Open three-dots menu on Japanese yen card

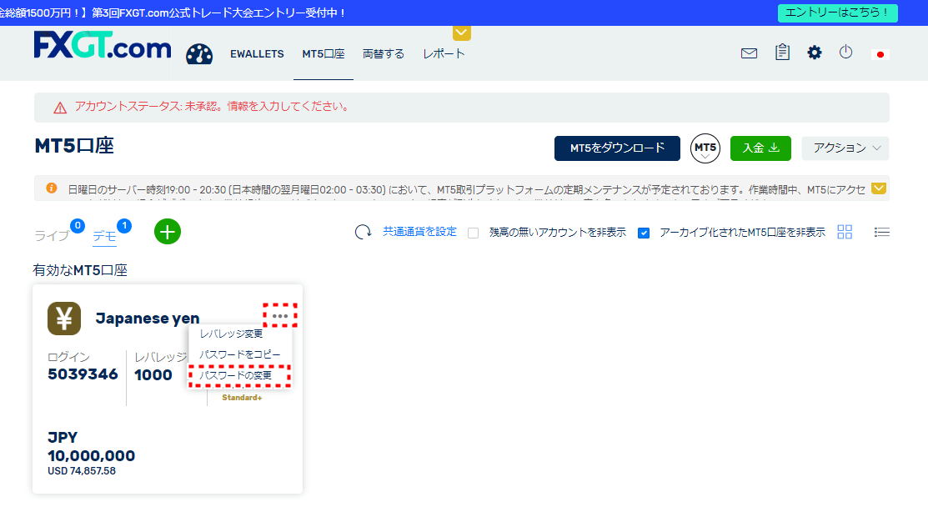(x=280, y=315)
